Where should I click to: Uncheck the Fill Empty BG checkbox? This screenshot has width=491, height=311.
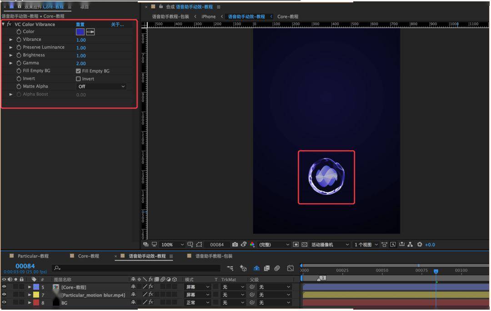point(78,71)
